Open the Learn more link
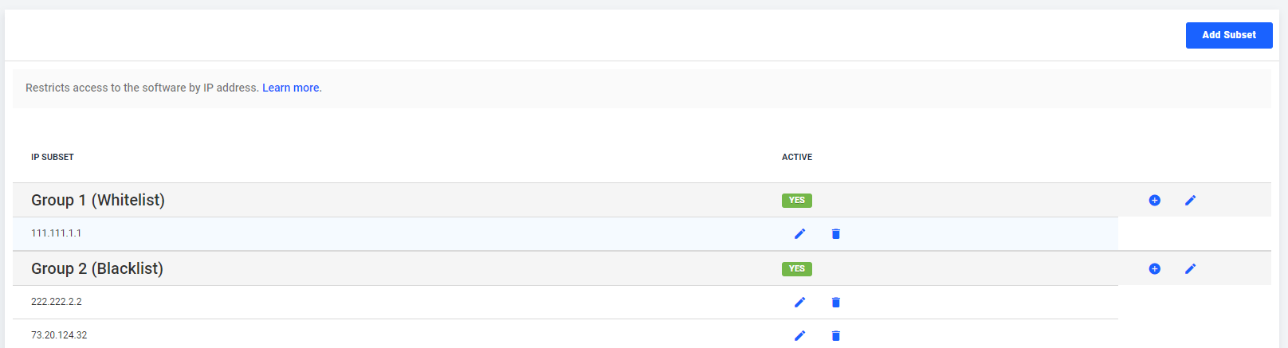This screenshot has width=1288, height=348. click(291, 88)
